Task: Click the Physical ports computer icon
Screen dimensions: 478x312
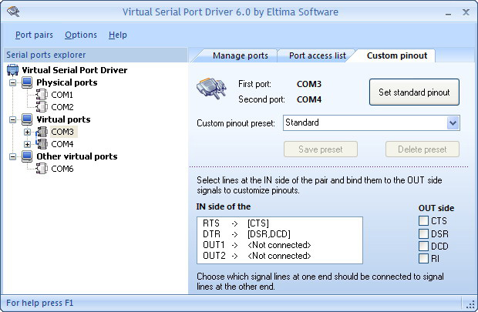Action: [x=27, y=82]
